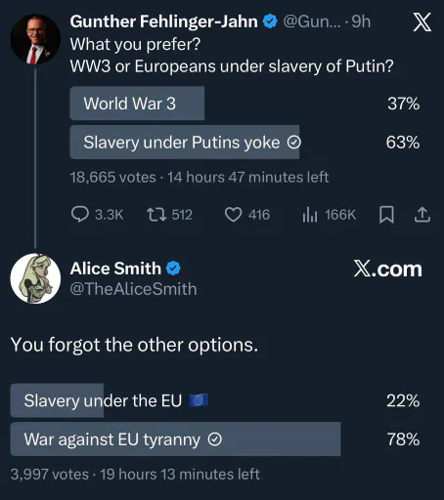Open Alice Smith's cartoon avatar
The width and height of the screenshot is (444, 500).
[x=35, y=278]
